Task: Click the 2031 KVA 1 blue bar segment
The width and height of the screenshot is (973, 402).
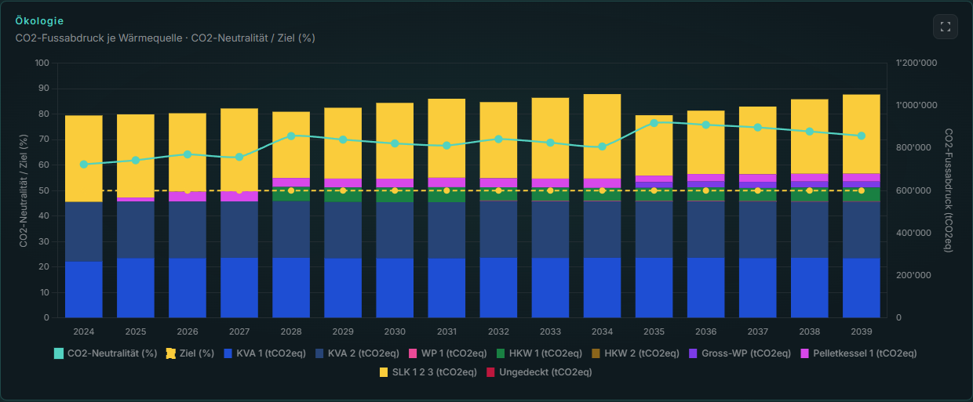Action: point(446,288)
